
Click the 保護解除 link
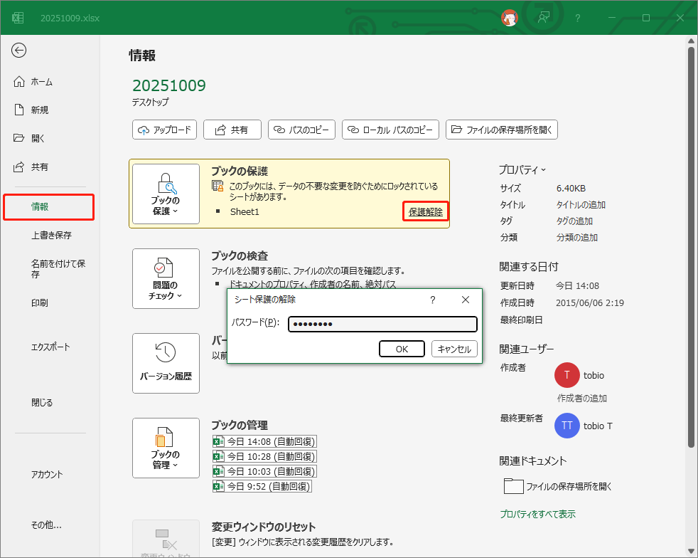[x=425, y=211]
